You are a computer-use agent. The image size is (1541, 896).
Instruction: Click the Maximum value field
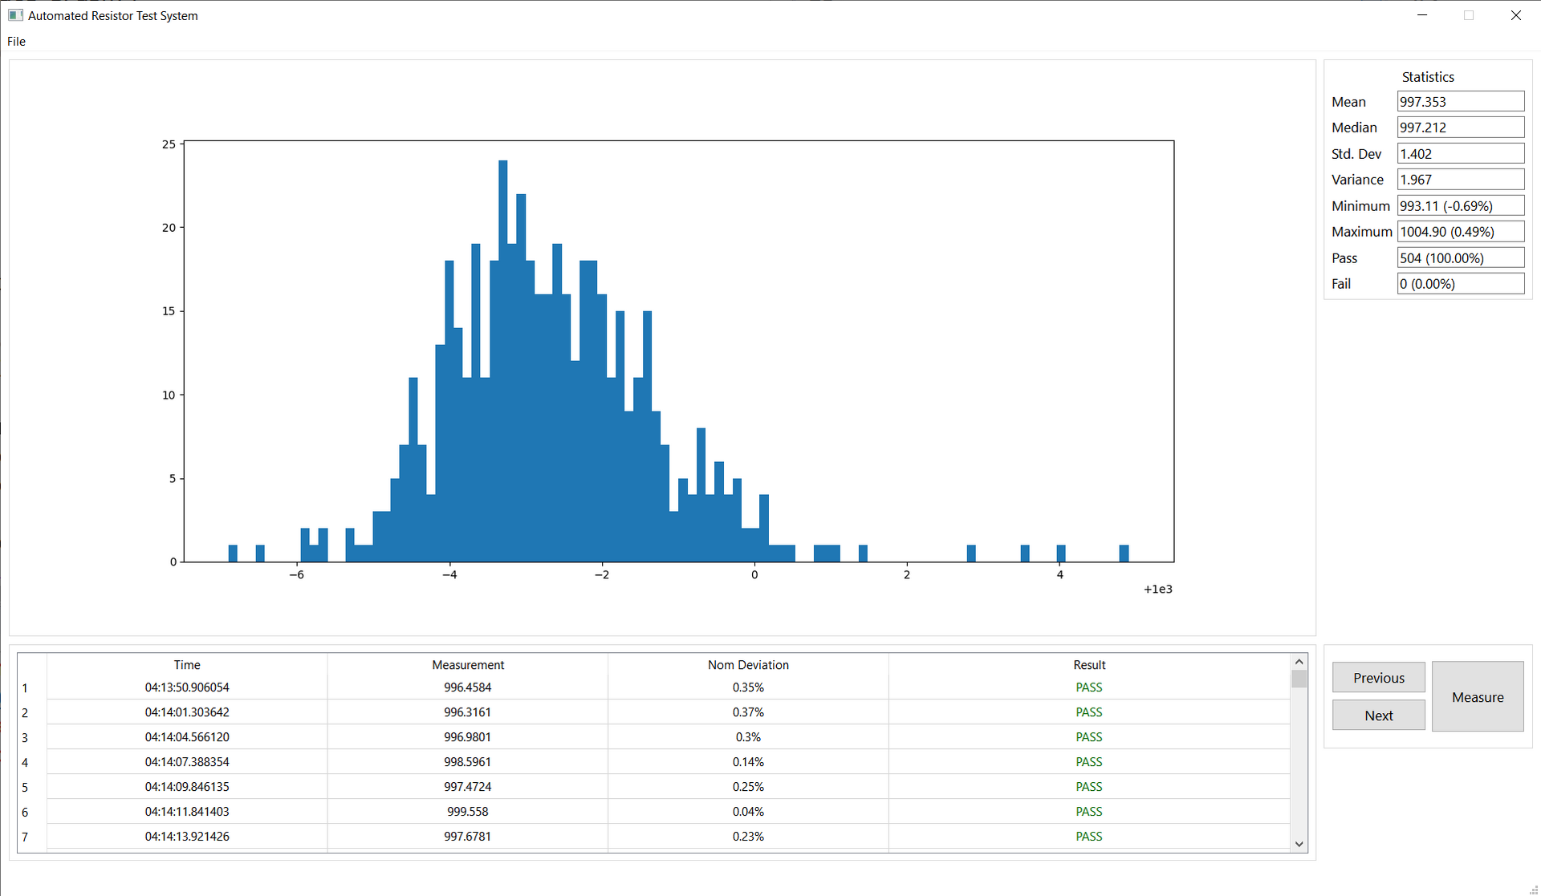(1460, 232)
